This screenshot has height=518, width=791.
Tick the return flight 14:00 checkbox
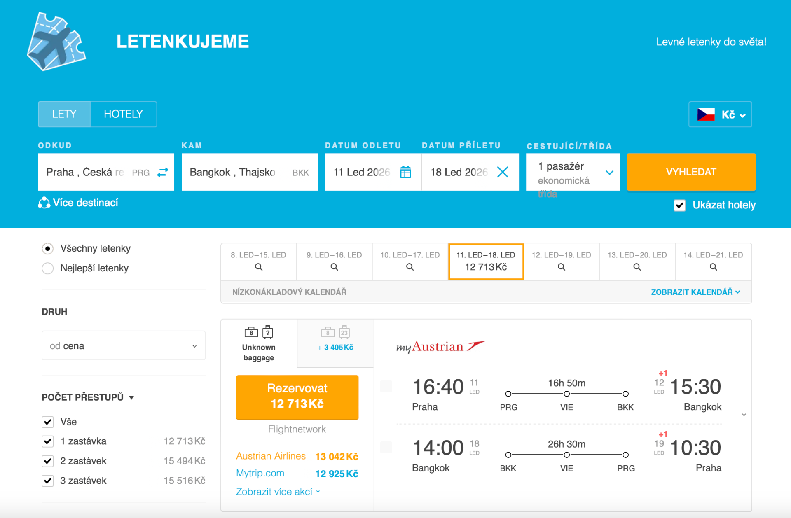click(386, 447)
